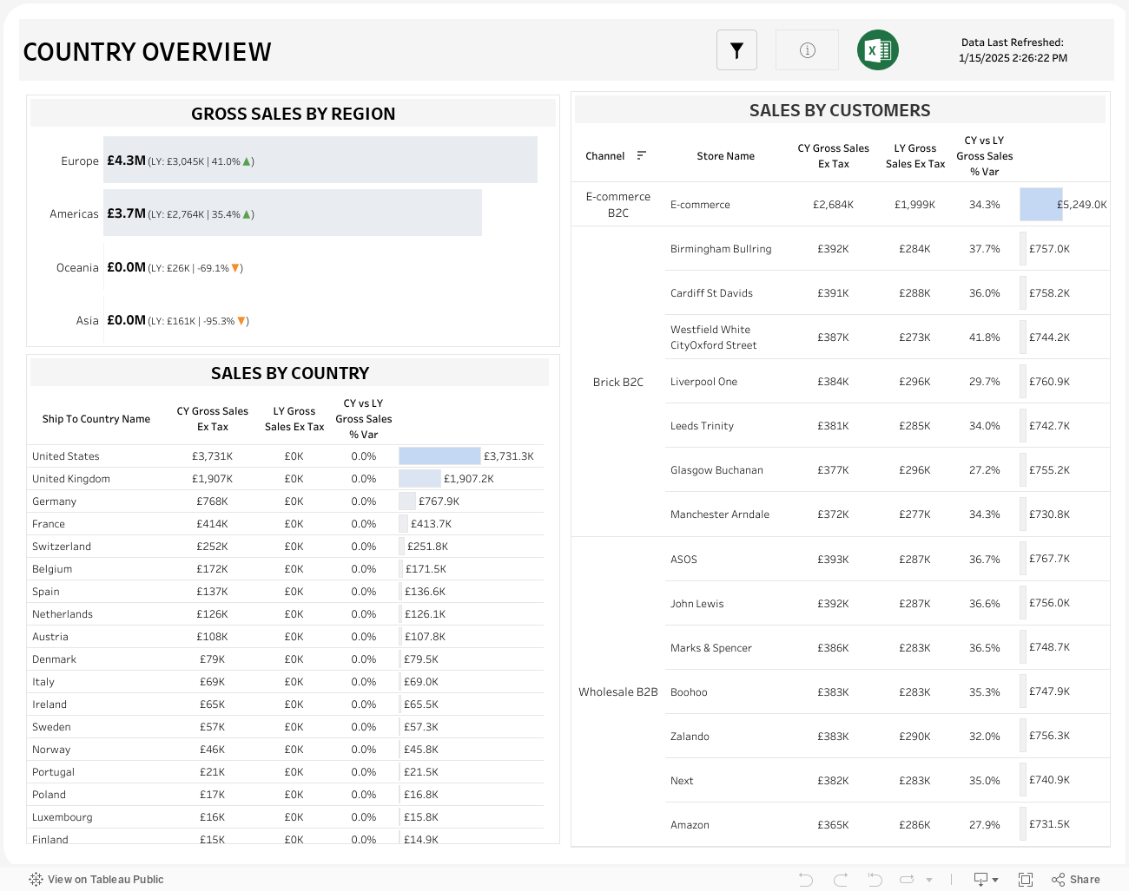Select the Manchester Arndale store

tap(720, 514)
